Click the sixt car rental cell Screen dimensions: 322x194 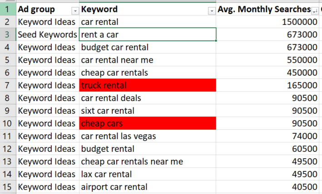[148, 111]
